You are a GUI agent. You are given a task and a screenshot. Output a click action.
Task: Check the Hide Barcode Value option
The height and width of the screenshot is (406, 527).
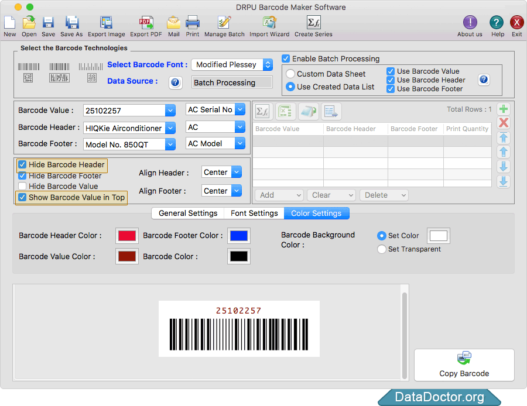click(x=22, y=186)
